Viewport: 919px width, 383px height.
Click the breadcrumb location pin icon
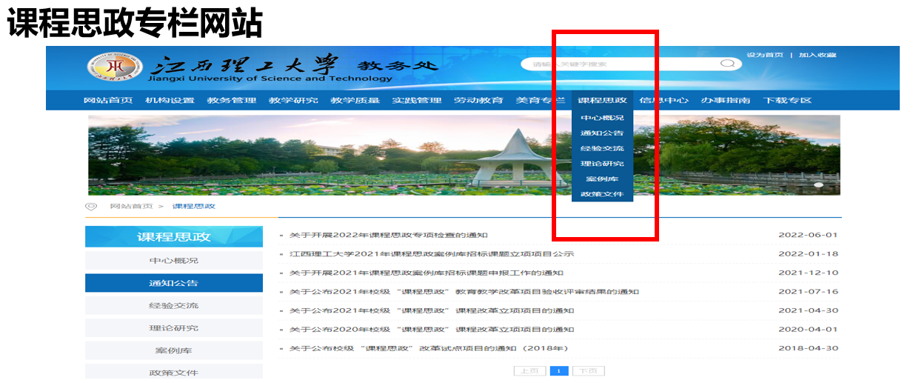pos(91,206)
